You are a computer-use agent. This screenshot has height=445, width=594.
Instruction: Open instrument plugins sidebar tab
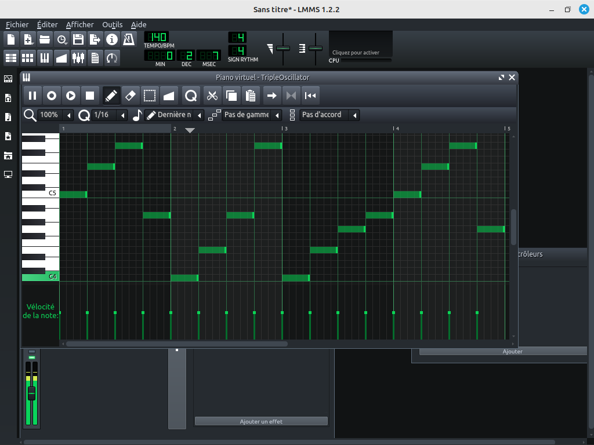click(x=8, y=79)
